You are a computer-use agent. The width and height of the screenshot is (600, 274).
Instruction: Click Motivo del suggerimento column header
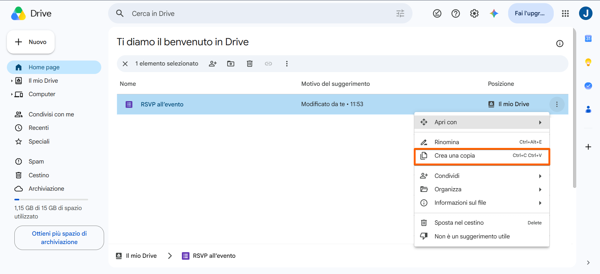(x=335, y=84)
